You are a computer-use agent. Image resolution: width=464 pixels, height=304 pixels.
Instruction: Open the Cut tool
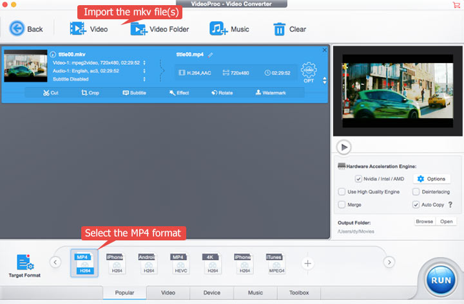click(51, 93)
